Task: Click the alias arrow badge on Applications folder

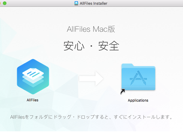Action: point(123,92)
